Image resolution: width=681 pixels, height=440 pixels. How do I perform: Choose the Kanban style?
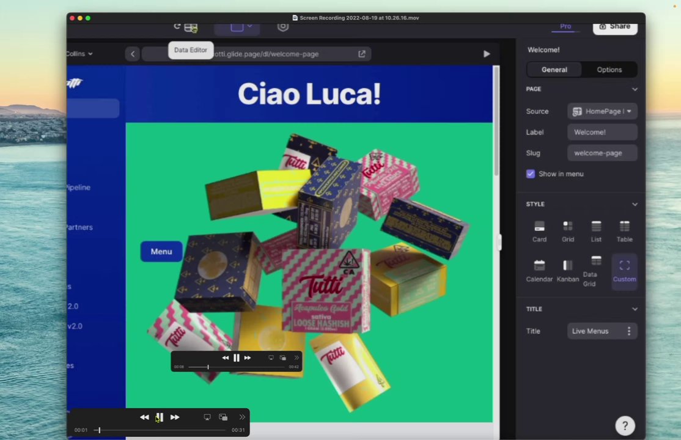pyautogui.click(x=568, y=271)
